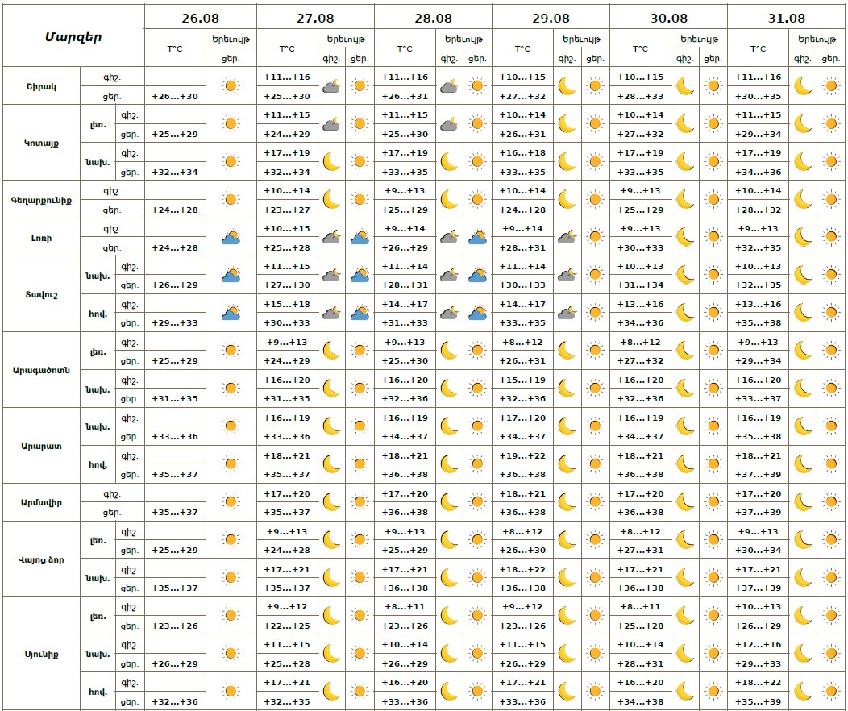Click Լոռի's daytime cloud-sun icon on 28.08

point(477,237)
